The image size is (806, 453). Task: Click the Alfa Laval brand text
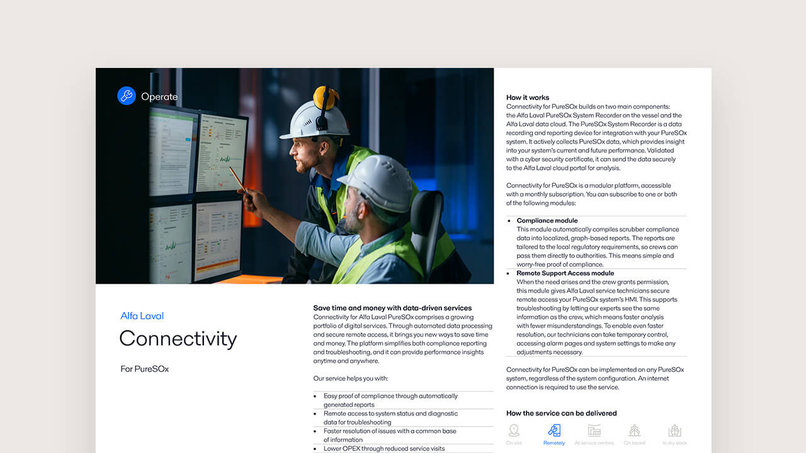coord(142,316)
